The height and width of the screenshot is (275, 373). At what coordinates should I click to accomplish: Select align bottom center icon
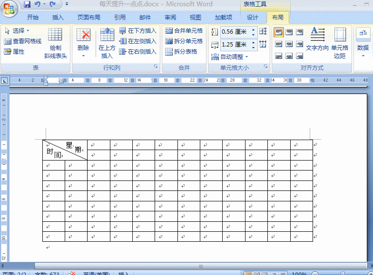coord(289,56)
